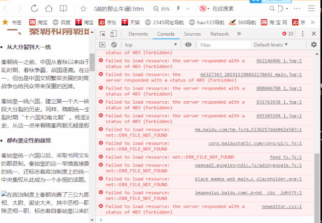Go to browser home page
Viewport: 322px width, 223px height.
tap(49, 9)
